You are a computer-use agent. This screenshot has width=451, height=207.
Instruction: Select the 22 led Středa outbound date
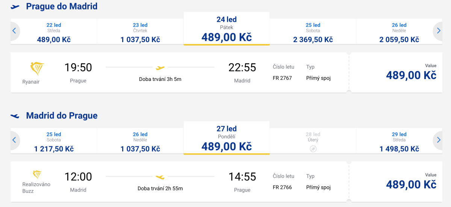tap(54, 32)
